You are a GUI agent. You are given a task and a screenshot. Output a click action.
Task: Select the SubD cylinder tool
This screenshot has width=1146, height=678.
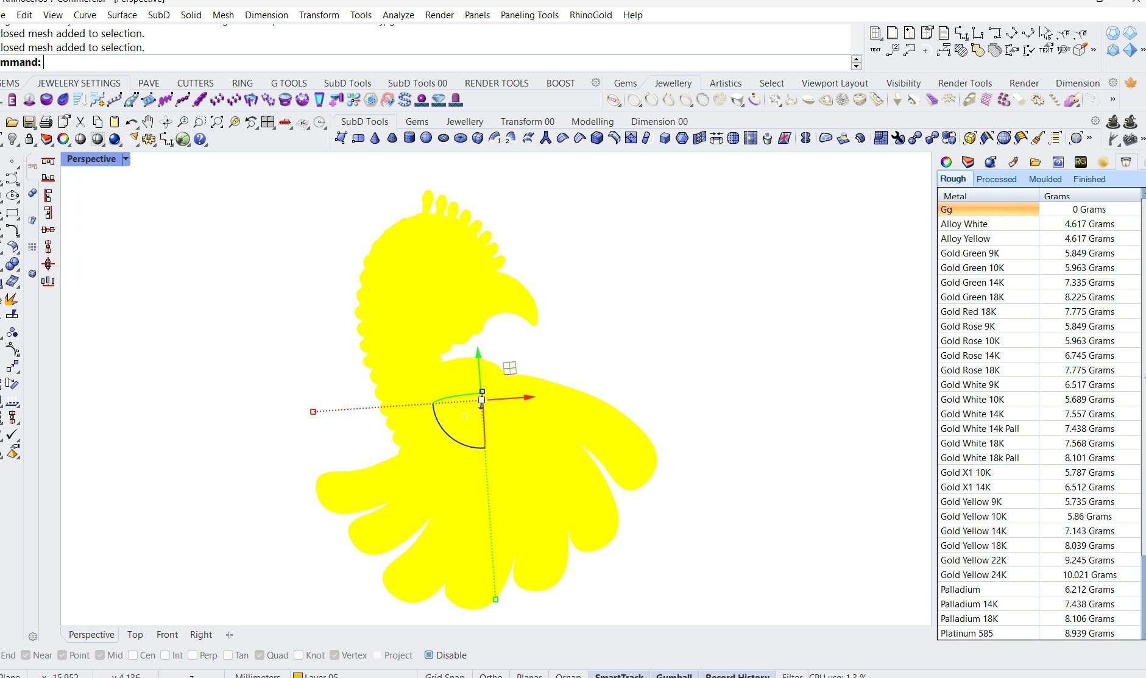(409, 138)
